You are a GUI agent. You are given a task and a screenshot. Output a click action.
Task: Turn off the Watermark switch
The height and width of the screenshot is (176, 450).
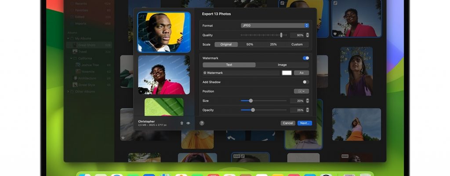click(305, 58)
